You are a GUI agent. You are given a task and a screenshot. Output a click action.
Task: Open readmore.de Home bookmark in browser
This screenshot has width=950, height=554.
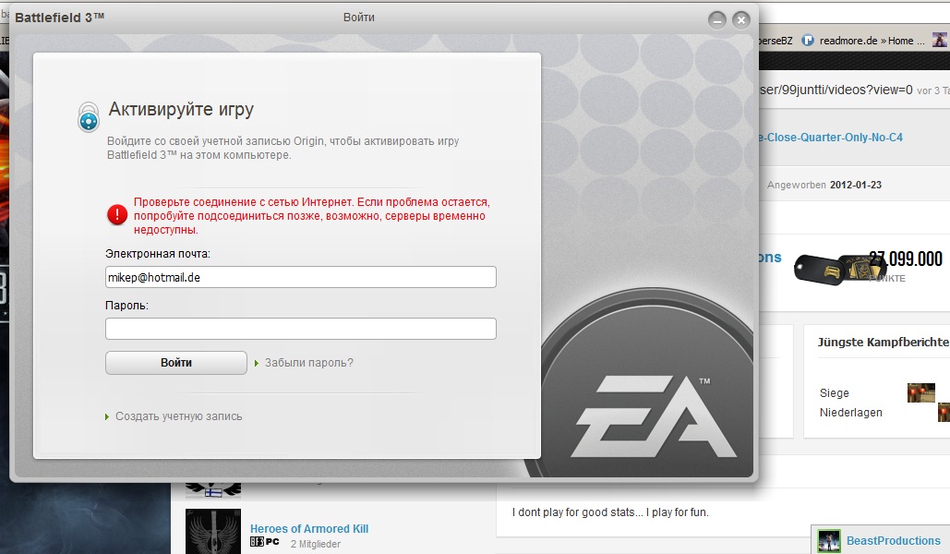(872, 41)
